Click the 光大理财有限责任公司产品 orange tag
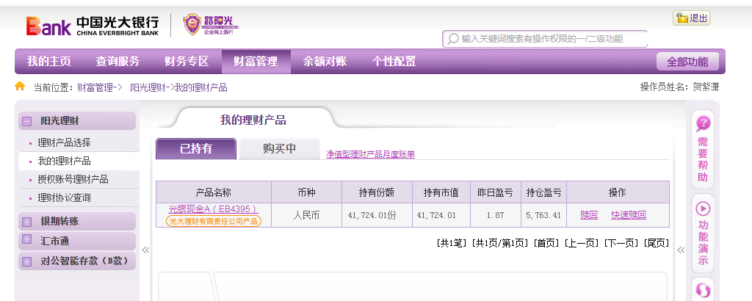 [214, 221]
